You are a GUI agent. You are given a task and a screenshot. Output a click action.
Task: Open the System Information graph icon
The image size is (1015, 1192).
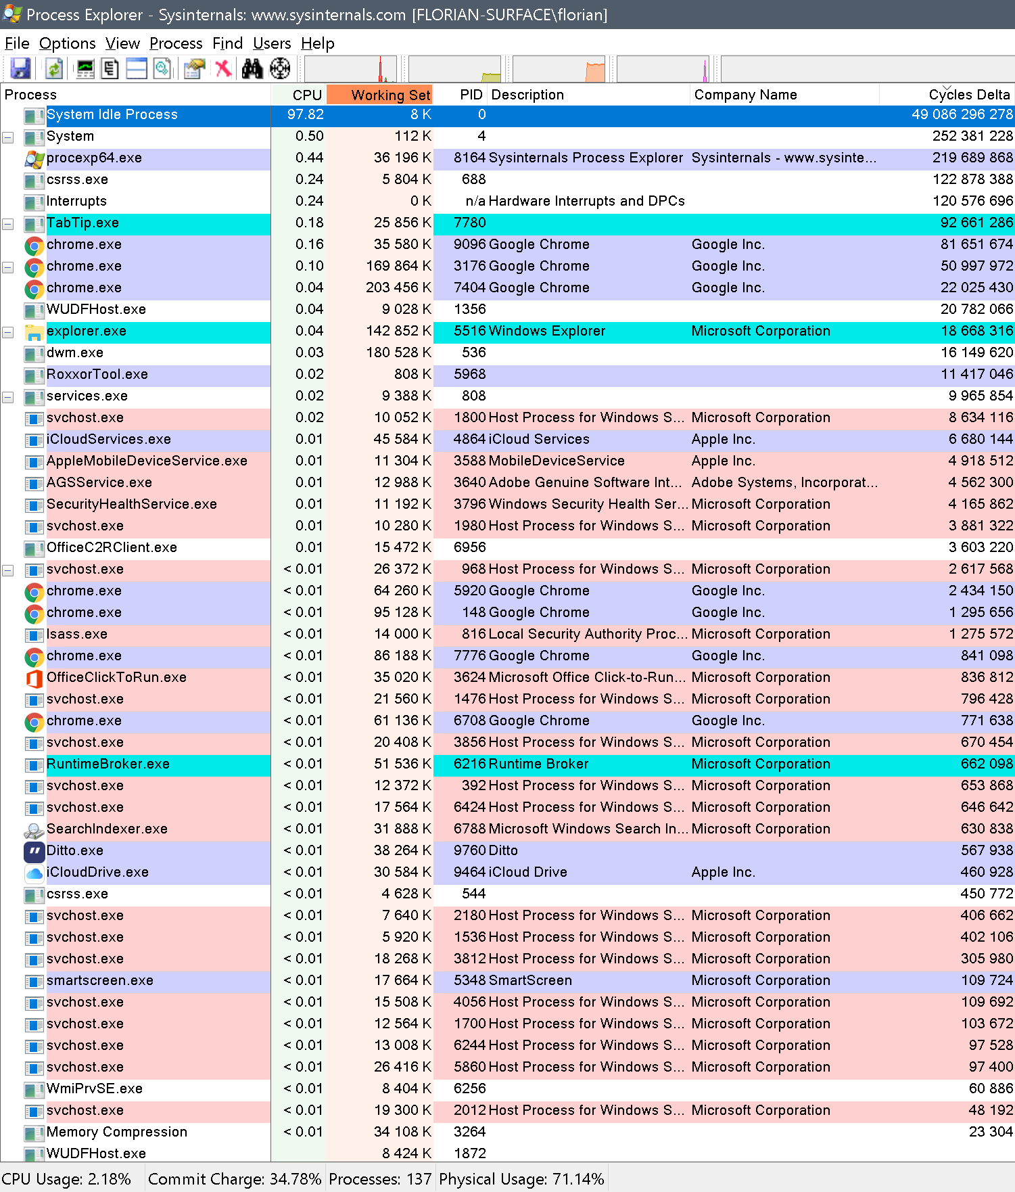(85, 68)
